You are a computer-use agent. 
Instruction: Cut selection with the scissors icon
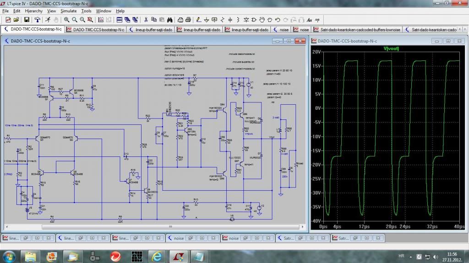coord(146,20)
